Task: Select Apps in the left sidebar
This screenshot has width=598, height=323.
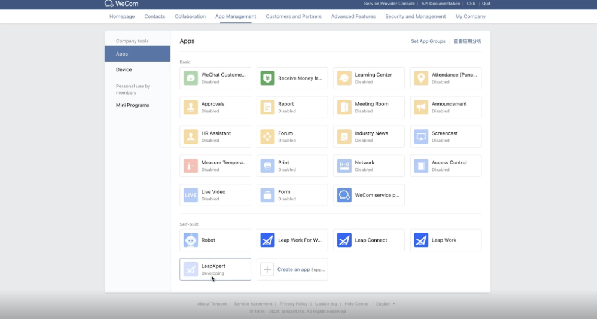Action: point(138,54)
